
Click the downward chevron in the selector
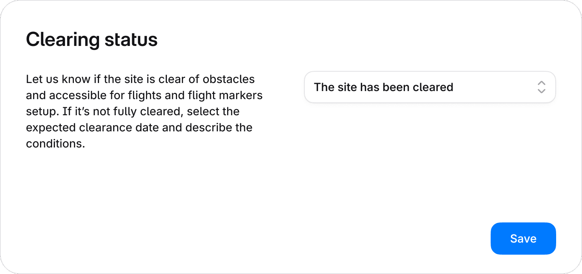(x=542, y=91)
